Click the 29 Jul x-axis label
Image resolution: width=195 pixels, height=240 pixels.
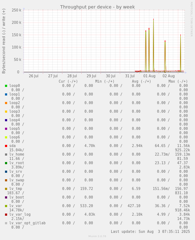coord(91,76)
